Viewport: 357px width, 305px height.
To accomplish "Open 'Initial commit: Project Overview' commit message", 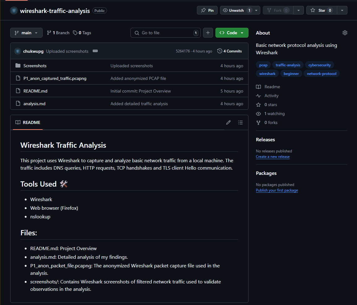I will (x=140, y=91).
